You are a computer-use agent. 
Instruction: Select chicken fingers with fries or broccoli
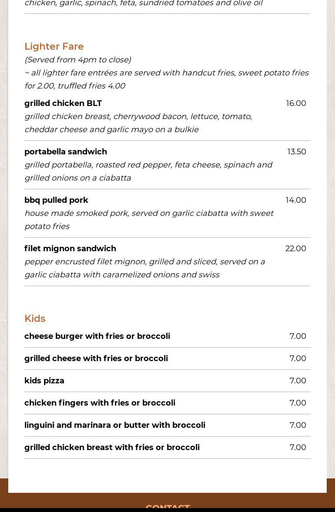coord(100,403)
